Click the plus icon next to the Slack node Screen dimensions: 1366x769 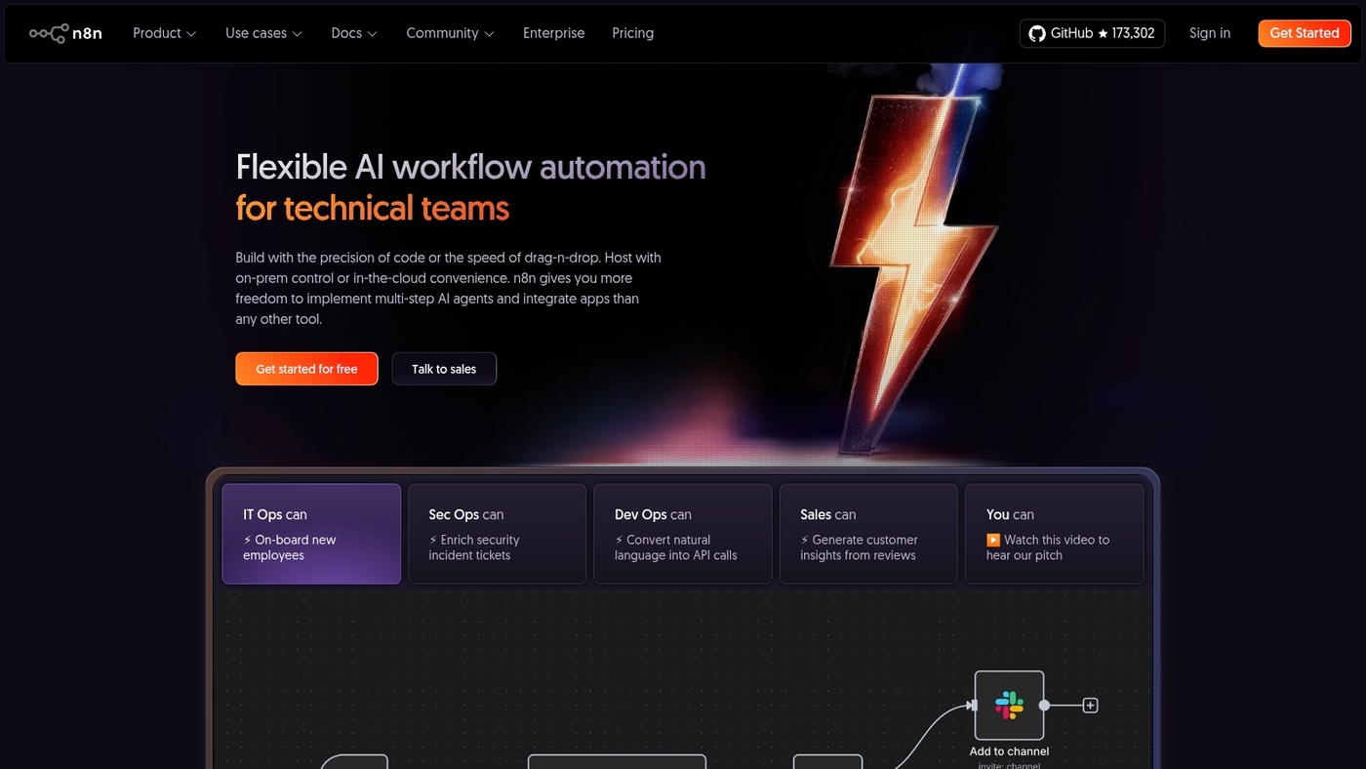pyautogui.click(x=1089, y=704)
